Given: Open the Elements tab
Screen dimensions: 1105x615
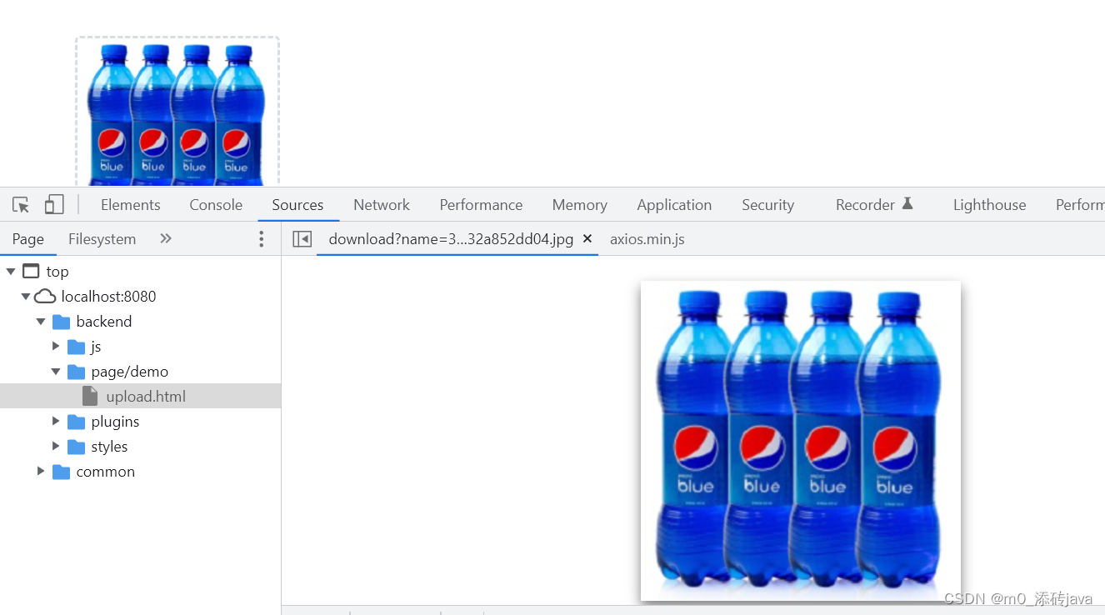Looking at the screenshot, I should tap(131, 205).
